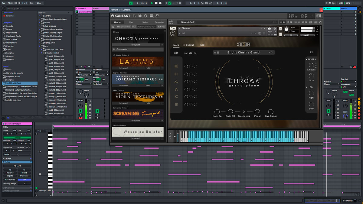363x204 pixels.
Task: Switch to Kontakt Monitor tab
Action: pos(145,22)
